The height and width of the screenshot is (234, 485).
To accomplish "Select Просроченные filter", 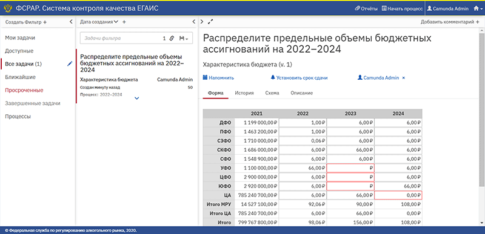I will coord(24,90).
